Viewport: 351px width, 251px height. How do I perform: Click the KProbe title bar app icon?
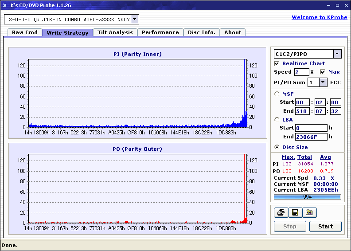point(5,5)
